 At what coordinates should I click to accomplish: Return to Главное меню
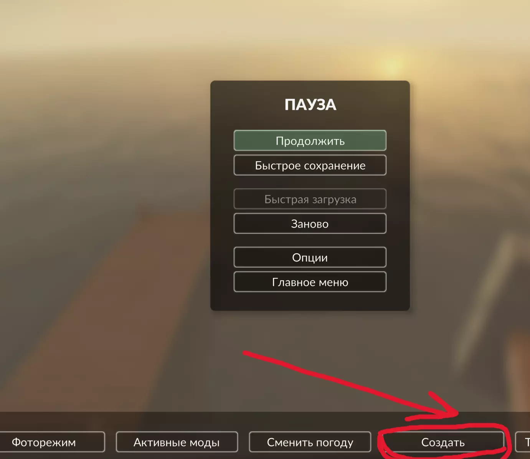[310, 282]
